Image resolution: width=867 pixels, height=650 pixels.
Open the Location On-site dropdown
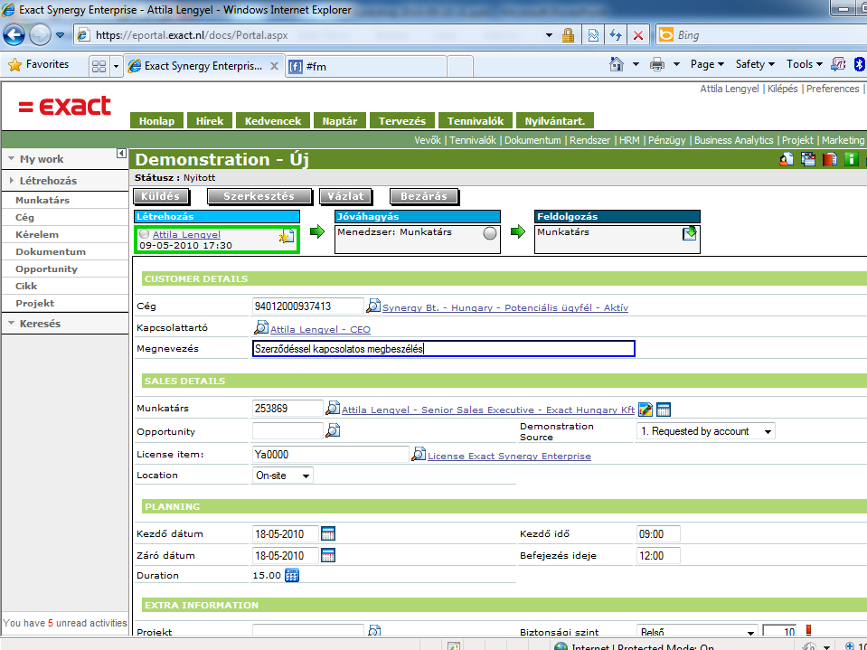(x=283, y=476)
